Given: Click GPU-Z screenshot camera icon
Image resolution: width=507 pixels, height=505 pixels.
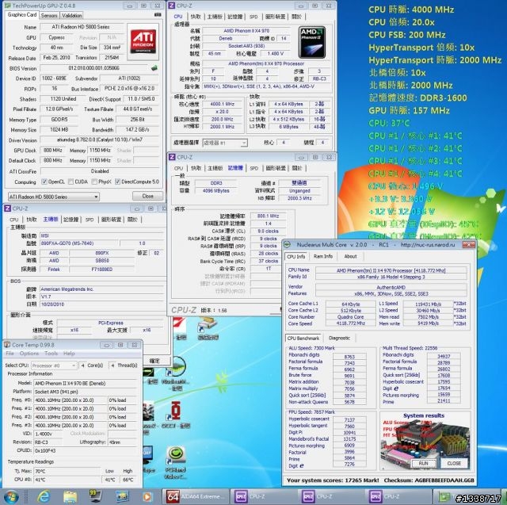Looking at the screenshot, I should [158, 14].
